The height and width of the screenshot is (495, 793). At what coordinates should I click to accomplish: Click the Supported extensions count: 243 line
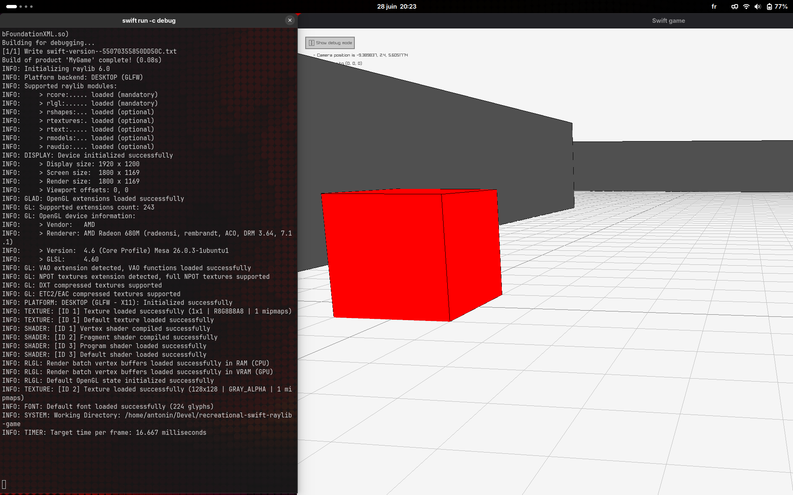click(78, 207)
